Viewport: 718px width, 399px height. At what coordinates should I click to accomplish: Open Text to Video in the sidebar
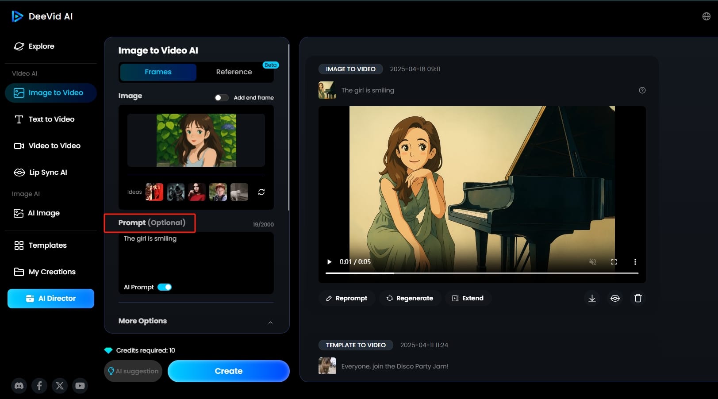tap(51, 119)
